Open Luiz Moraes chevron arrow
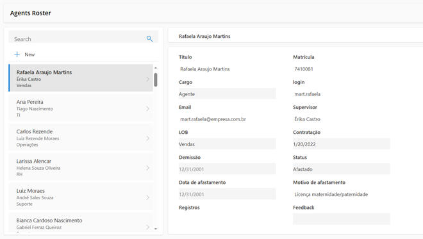 point(147,197)
